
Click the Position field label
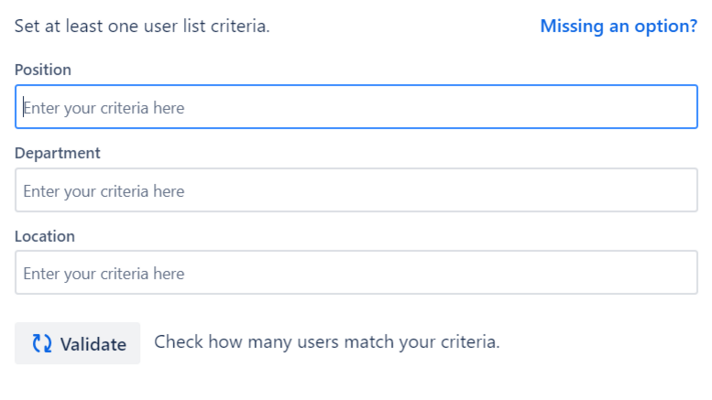(x=43, y=70)
